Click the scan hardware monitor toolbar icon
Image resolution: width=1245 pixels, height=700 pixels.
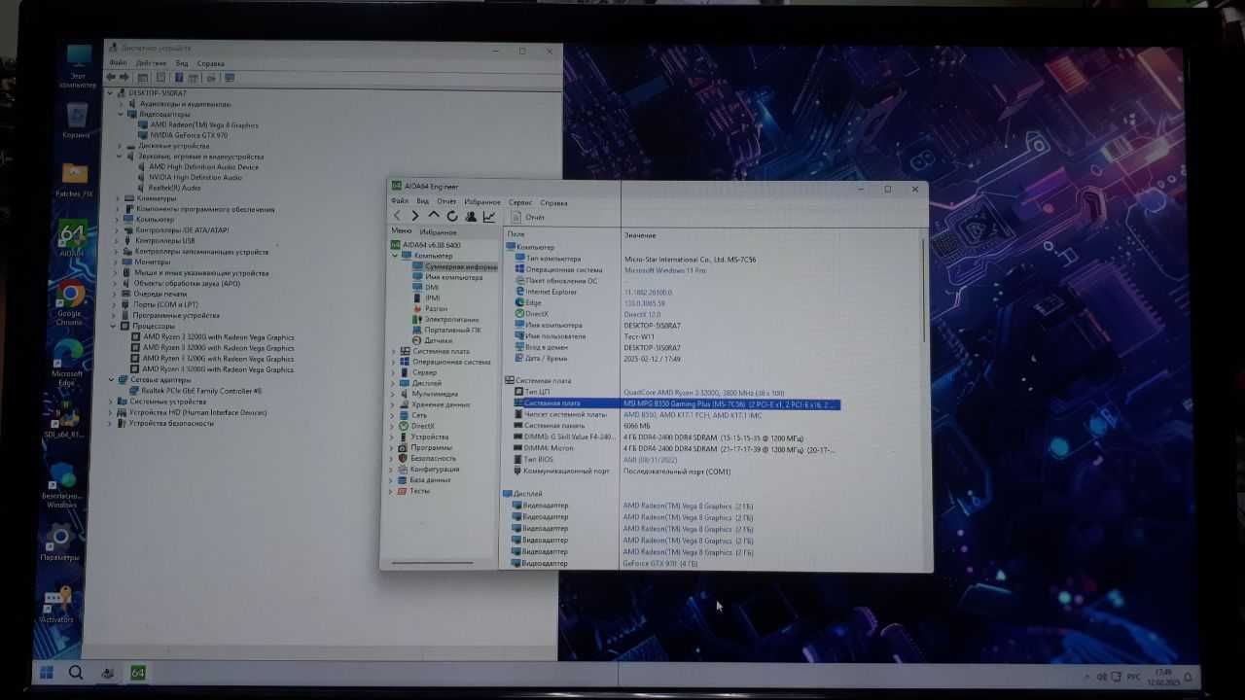[x=230, y=78]
